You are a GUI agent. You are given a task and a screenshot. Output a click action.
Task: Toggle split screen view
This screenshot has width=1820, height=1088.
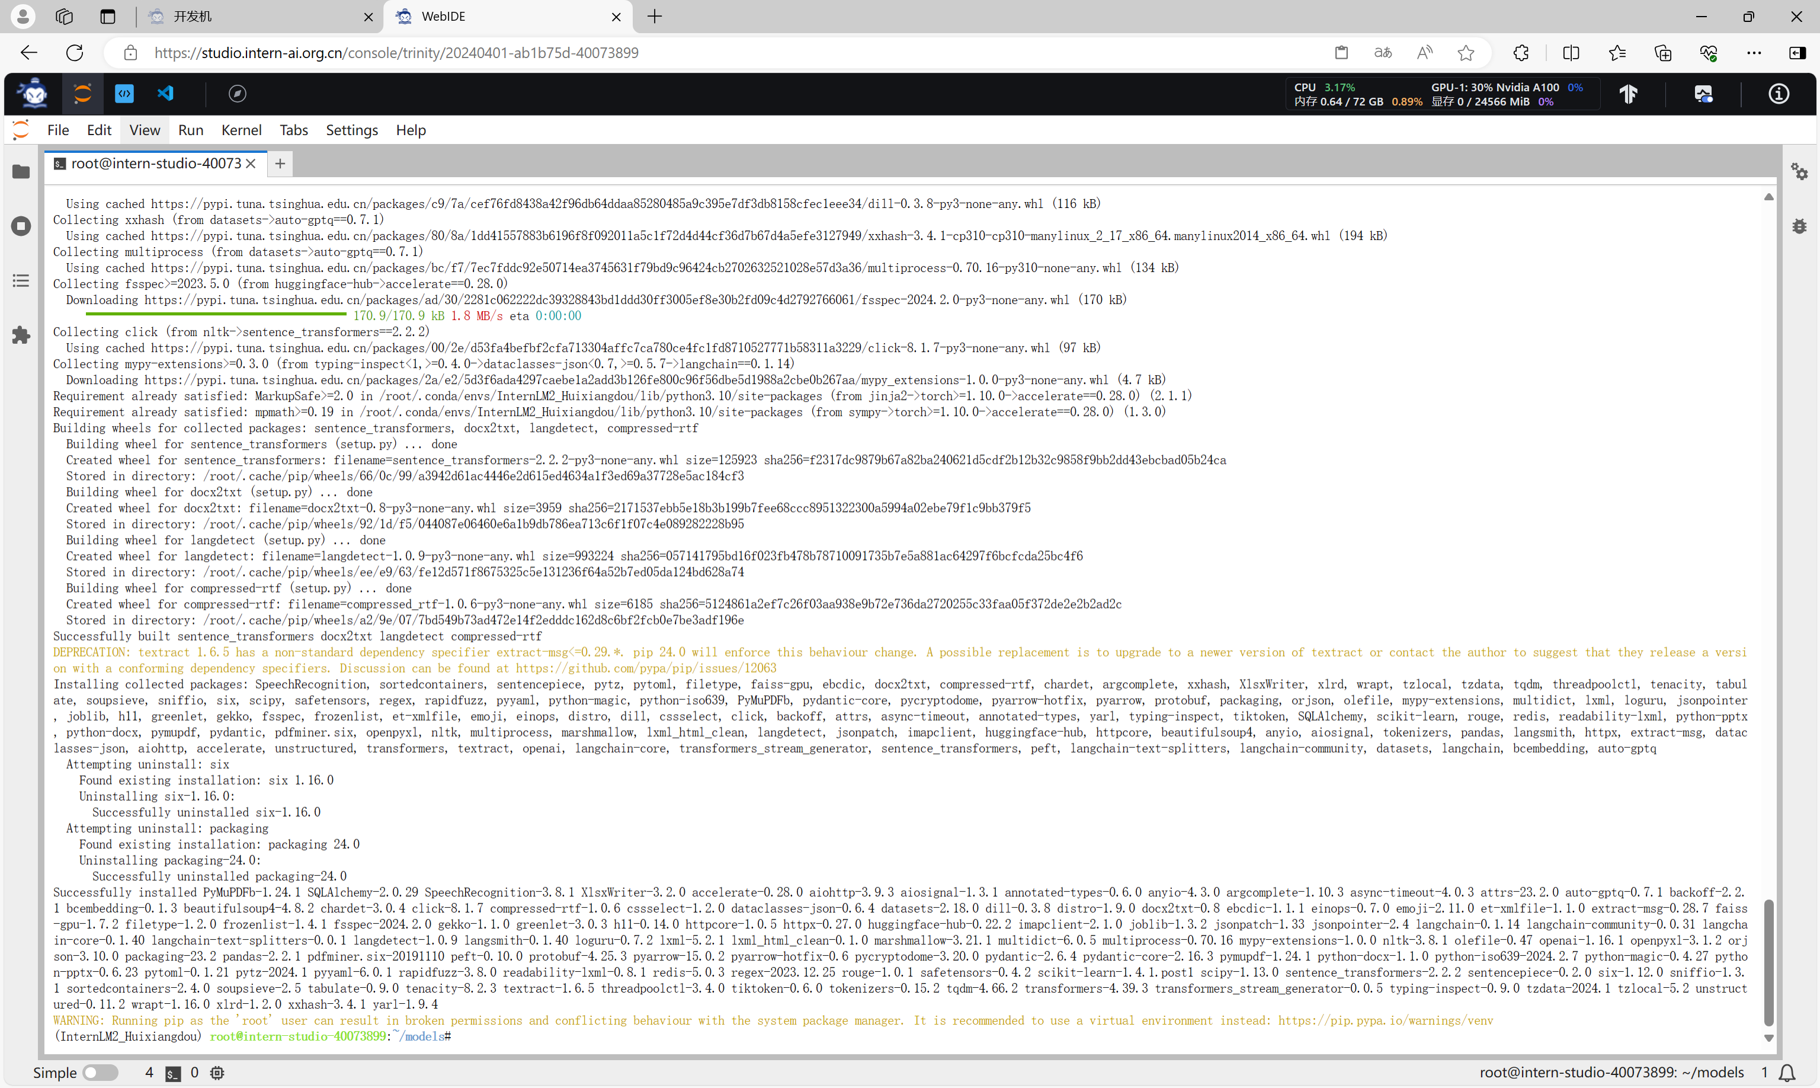coord(1571,53)
